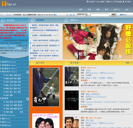Click the small 霍元甲 thumbnail in 最近更新

72,76
